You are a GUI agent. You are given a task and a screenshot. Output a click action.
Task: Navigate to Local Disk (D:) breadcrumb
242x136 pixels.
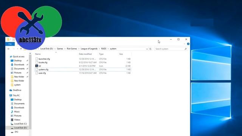tap(47, 49)
